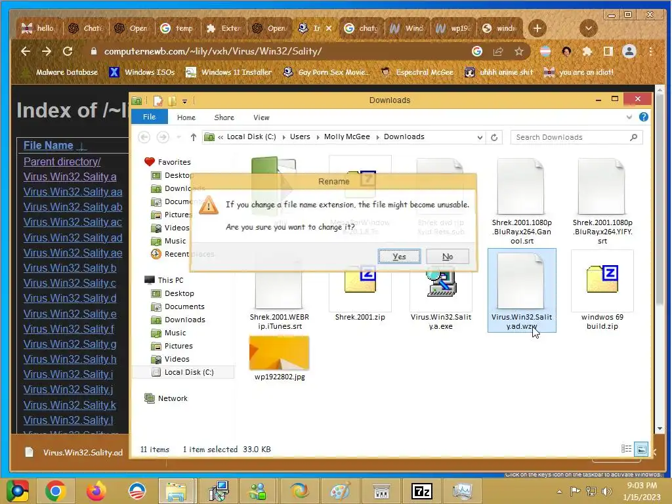The width and height of the screenshot is (672, 504).
Task: Click No in the Rename dialog
Action: (448, 257)
